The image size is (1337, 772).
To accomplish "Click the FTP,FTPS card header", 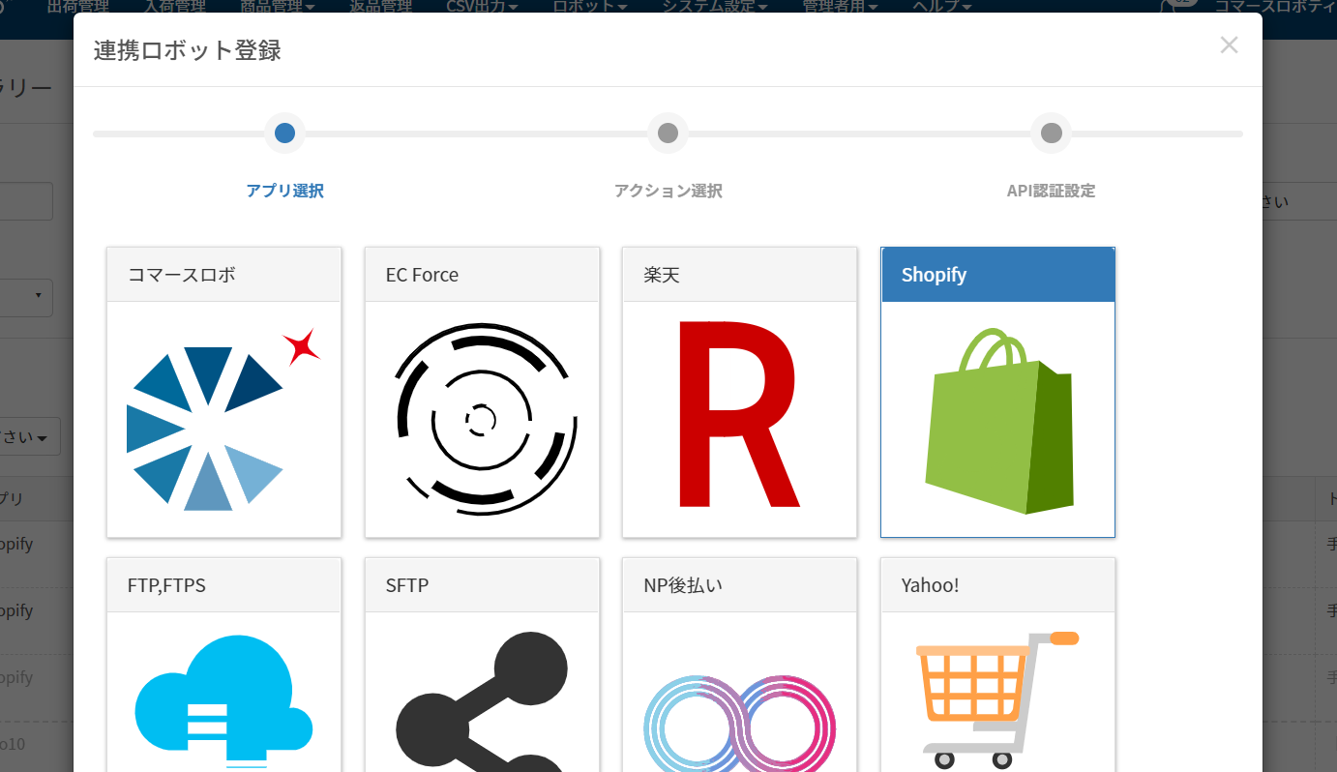I will coord(223,585).
